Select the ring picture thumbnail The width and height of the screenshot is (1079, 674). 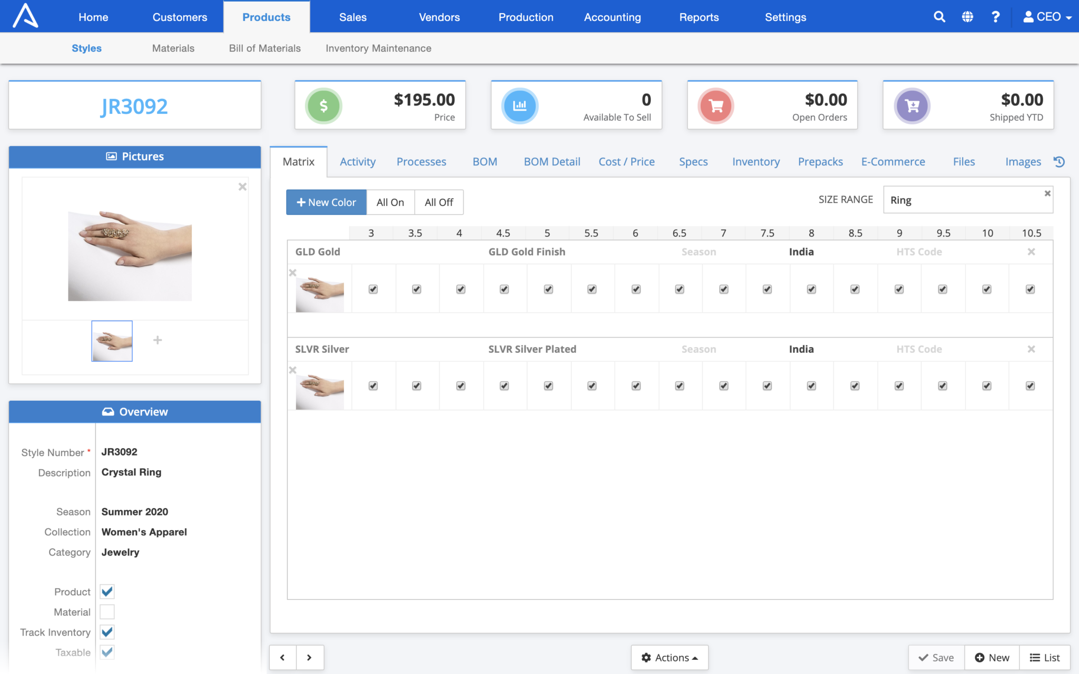111,341
